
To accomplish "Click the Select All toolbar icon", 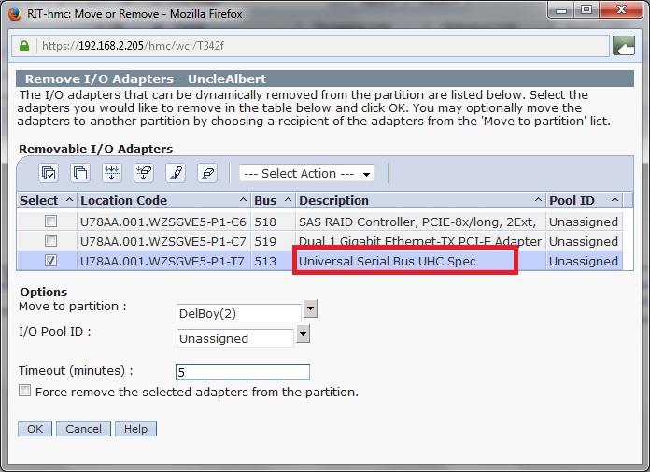I will click(x=48, y=173).
